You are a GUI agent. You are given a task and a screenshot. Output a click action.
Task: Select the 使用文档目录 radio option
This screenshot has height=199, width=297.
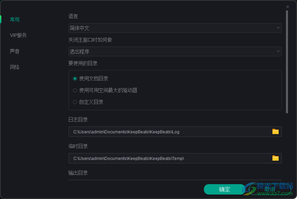75,78
